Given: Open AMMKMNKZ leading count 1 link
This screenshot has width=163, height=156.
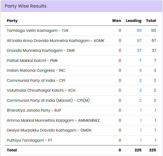Looking at the screenshot, I should 141,120.
